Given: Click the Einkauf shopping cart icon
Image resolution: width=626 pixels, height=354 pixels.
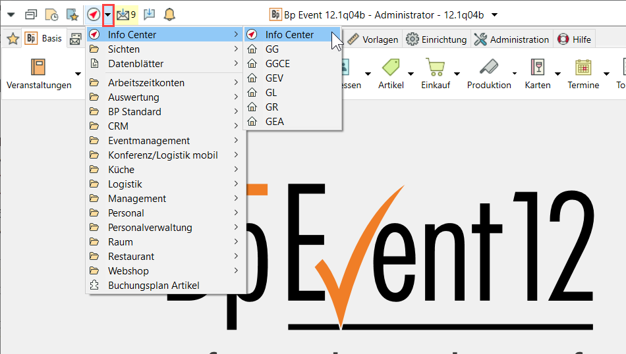Looking at the screenshot, I should [435, 68].
